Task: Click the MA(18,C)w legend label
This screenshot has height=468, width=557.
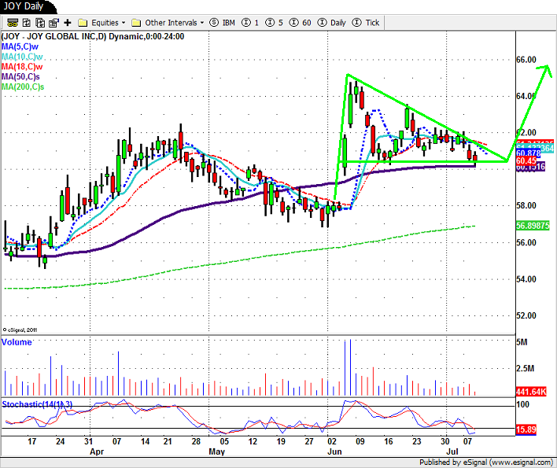Action: click(x=22, y=66)
